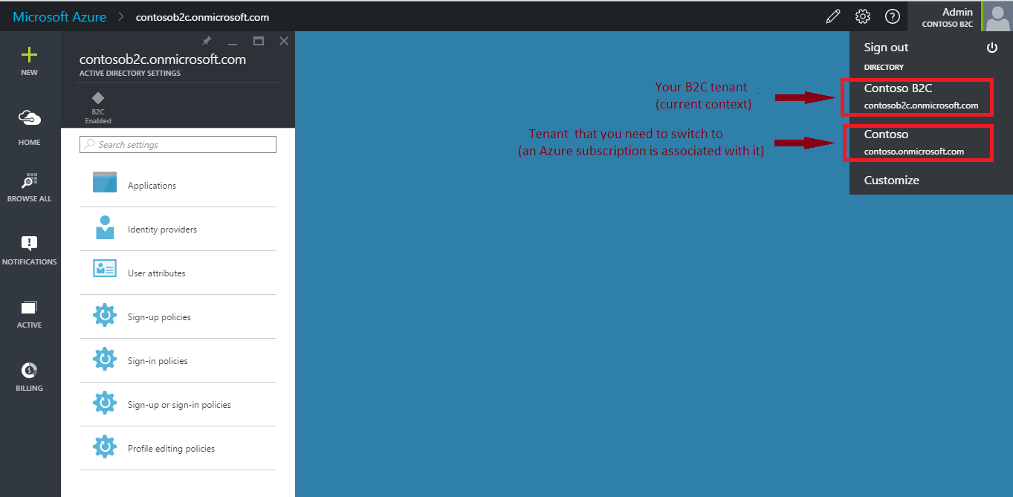Open Profile editing policies

click(x=178, y=448)
